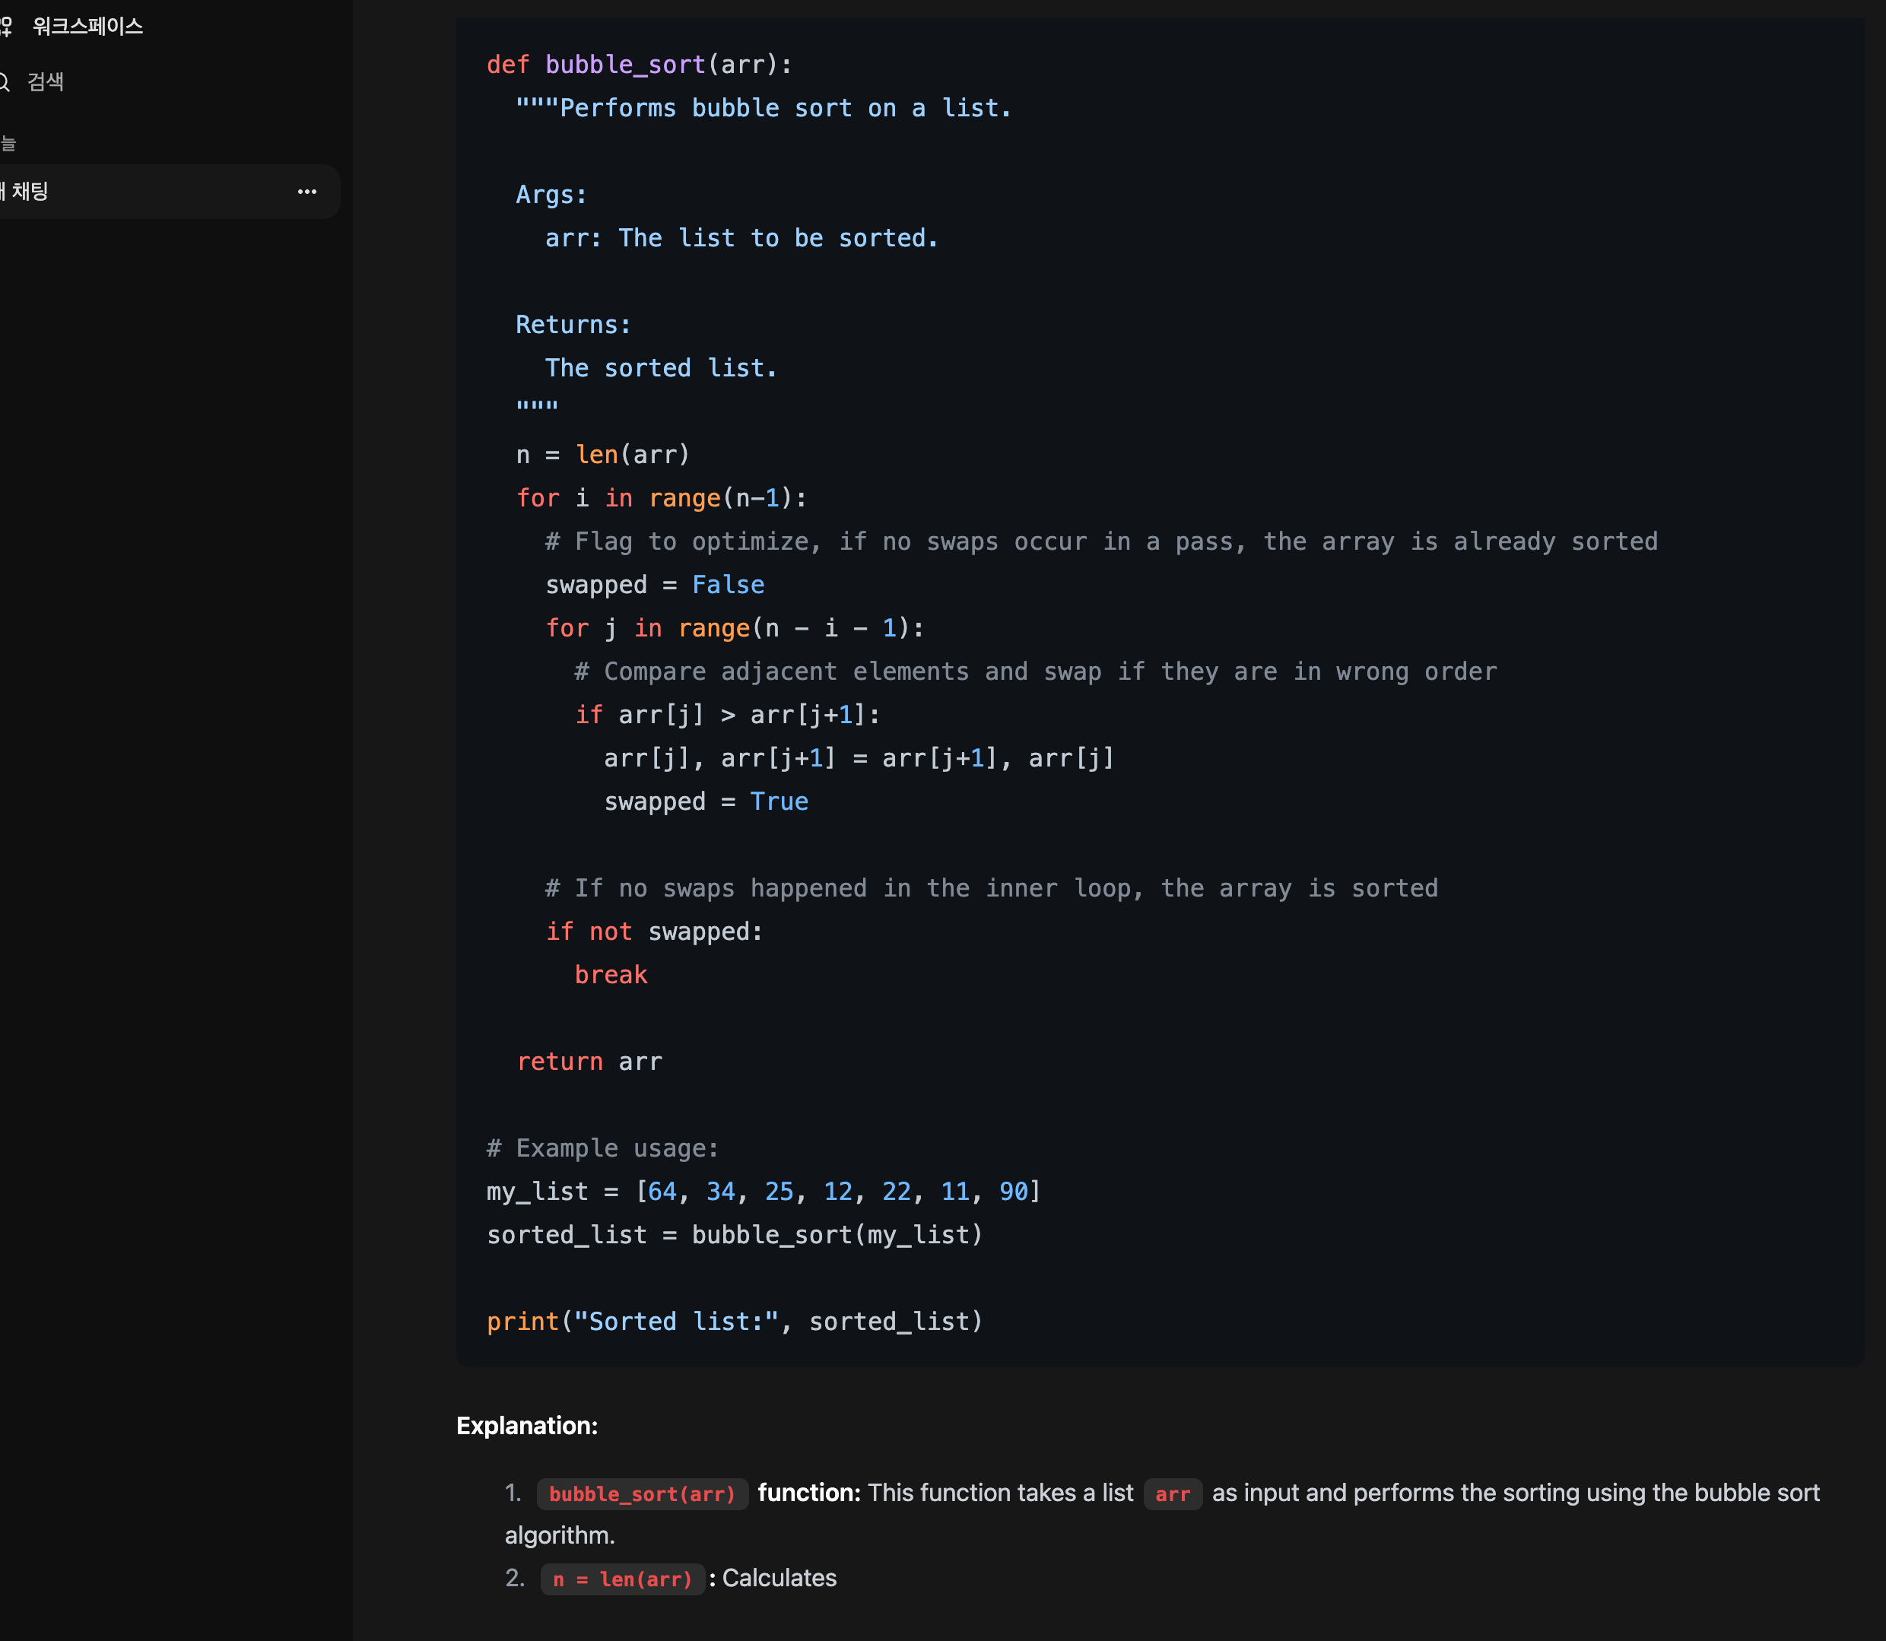Image resolution: width=1886 pixels, height=1641 pixels.
Task: Open the 워크스페이스 workspace menu item
Action: tap(87, 27)
